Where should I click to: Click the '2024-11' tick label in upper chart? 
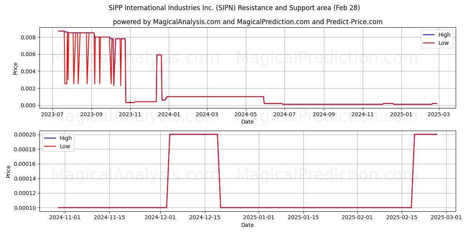(x=362, y=114)
